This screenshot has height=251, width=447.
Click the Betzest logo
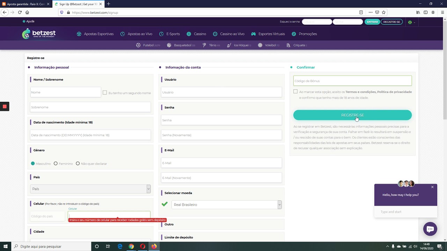coord(39,34)
